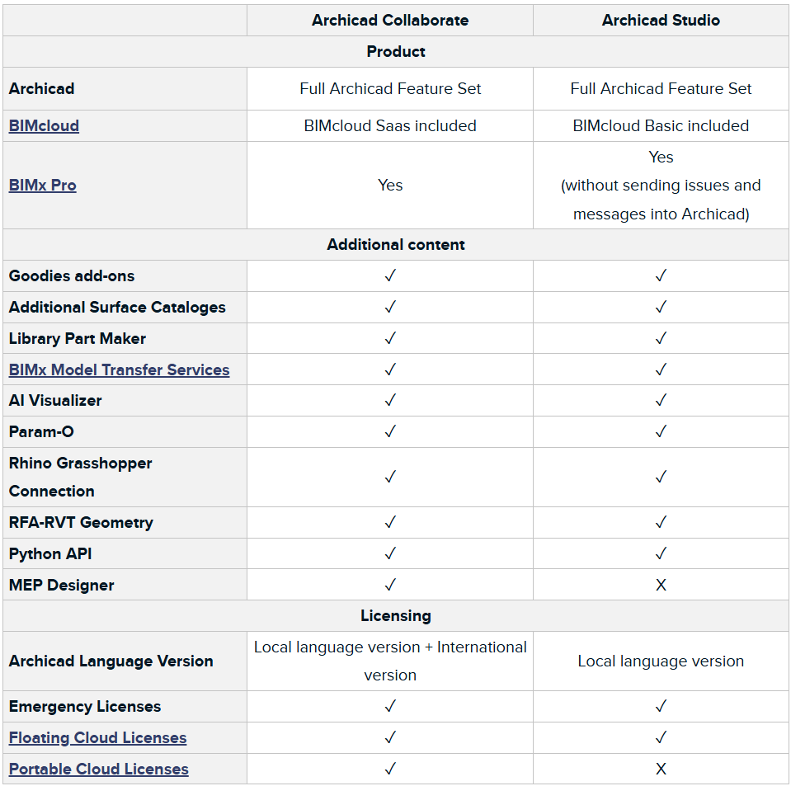Follow the BIMx Model Transfer Services link
This screenshot has width=791, height=786.
120,369
